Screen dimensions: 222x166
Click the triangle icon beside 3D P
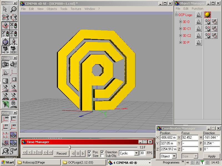tap(199, 43)
